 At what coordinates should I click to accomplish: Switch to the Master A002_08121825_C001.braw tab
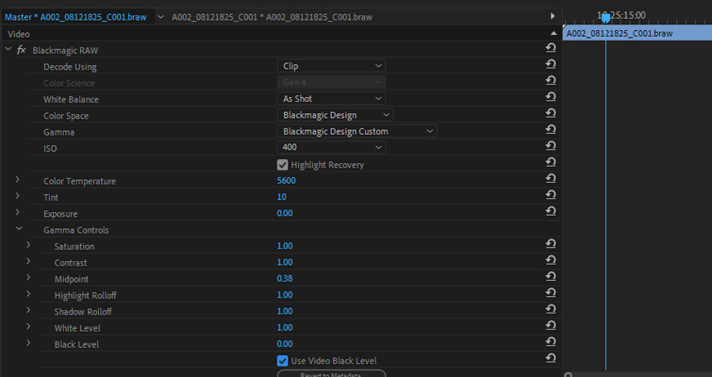(74, 16)
